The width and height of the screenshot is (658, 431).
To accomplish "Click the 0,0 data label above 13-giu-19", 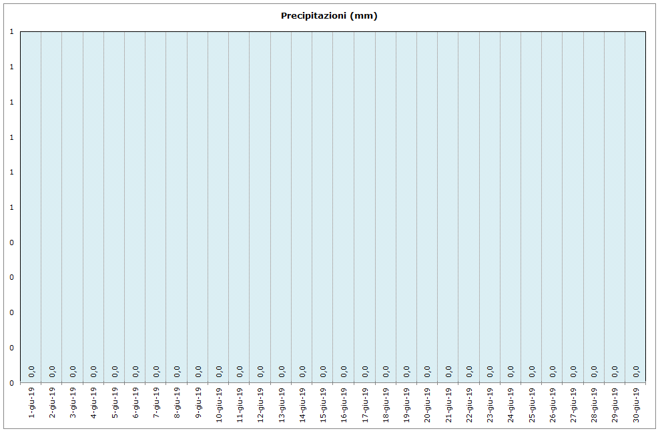I will (282, 372).
